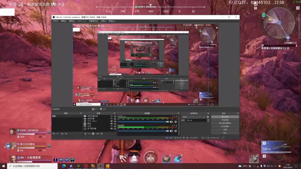This screenshot has width=301, height=169.
Task: Pop out the Audio Mixer dock via its corner icon
Action: (178, 113)
